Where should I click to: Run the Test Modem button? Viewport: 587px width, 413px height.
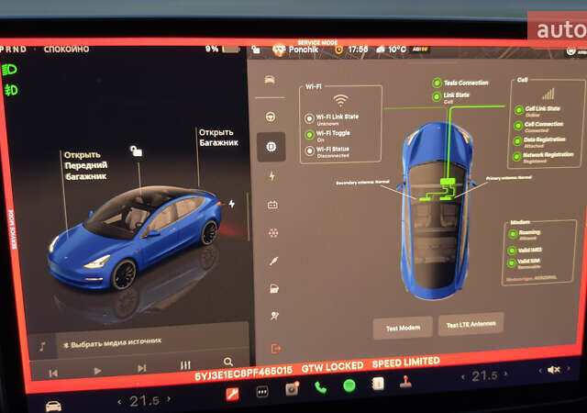[404, 328]
